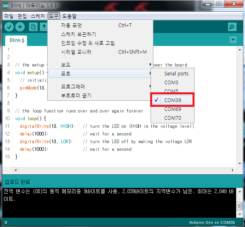245x227 pixels.
Task: Click digitalWrite(13, LOW) code line
Action: pos(46,142)
